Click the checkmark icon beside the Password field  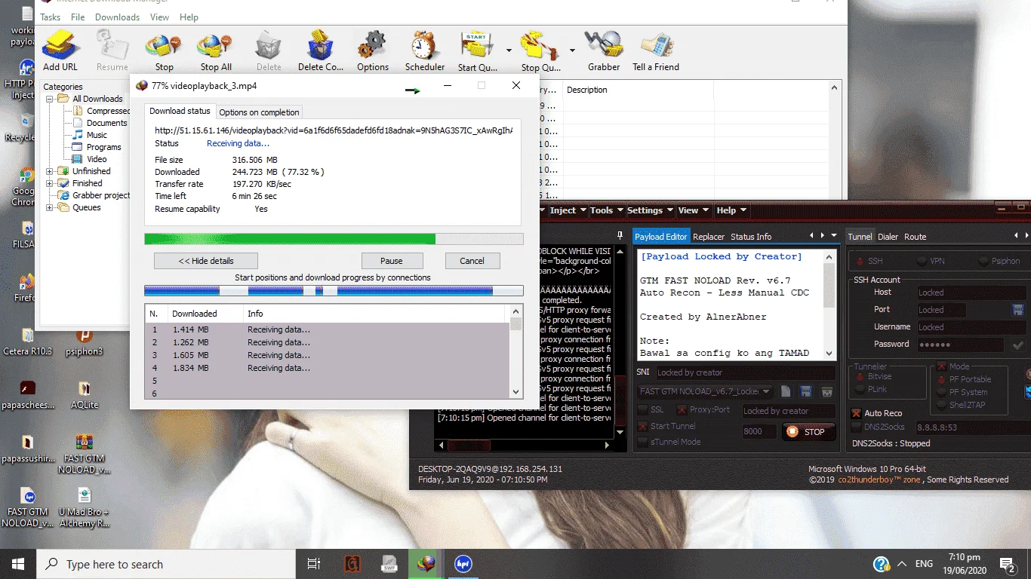click(x=1017, y=345)
